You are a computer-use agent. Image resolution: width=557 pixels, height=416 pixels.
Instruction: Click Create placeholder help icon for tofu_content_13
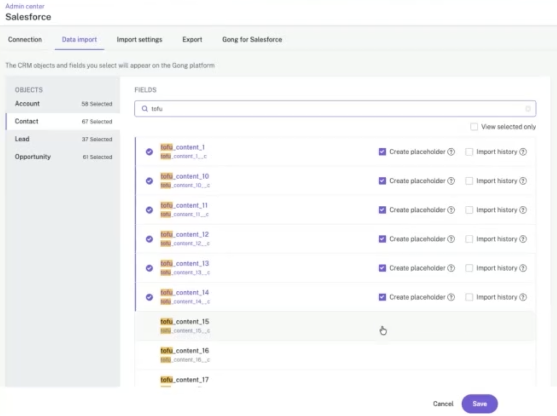[x=451, y=268]
